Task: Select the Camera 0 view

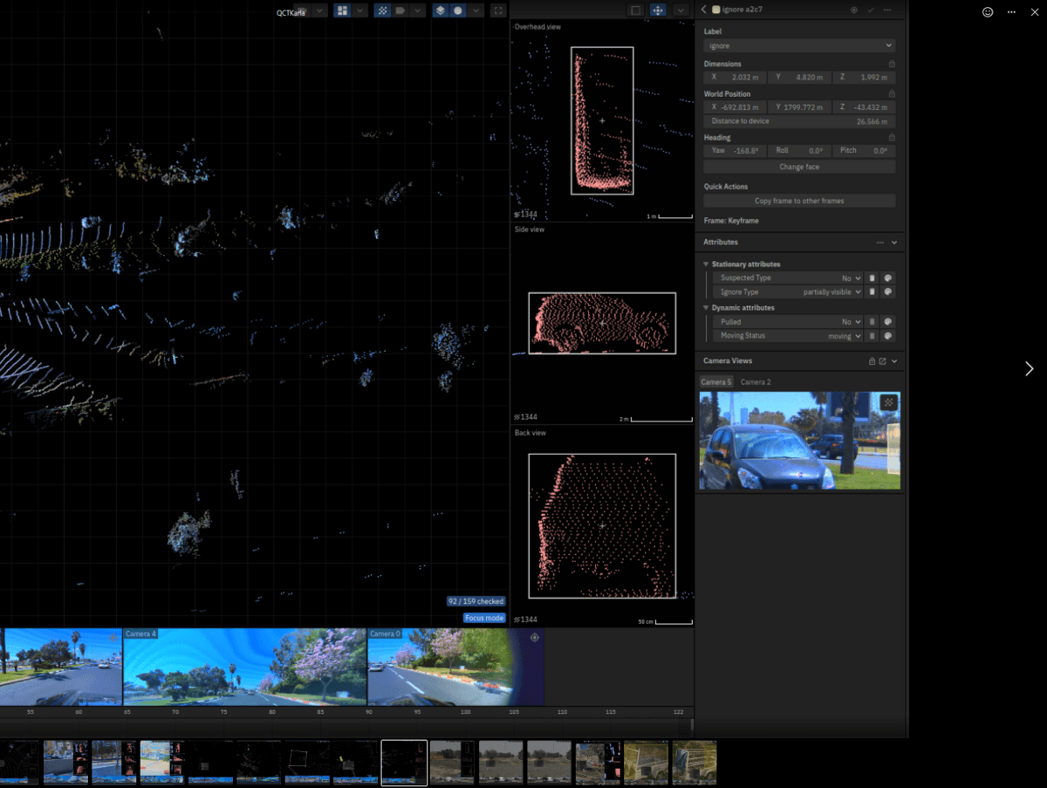Action: click(455, 667)
